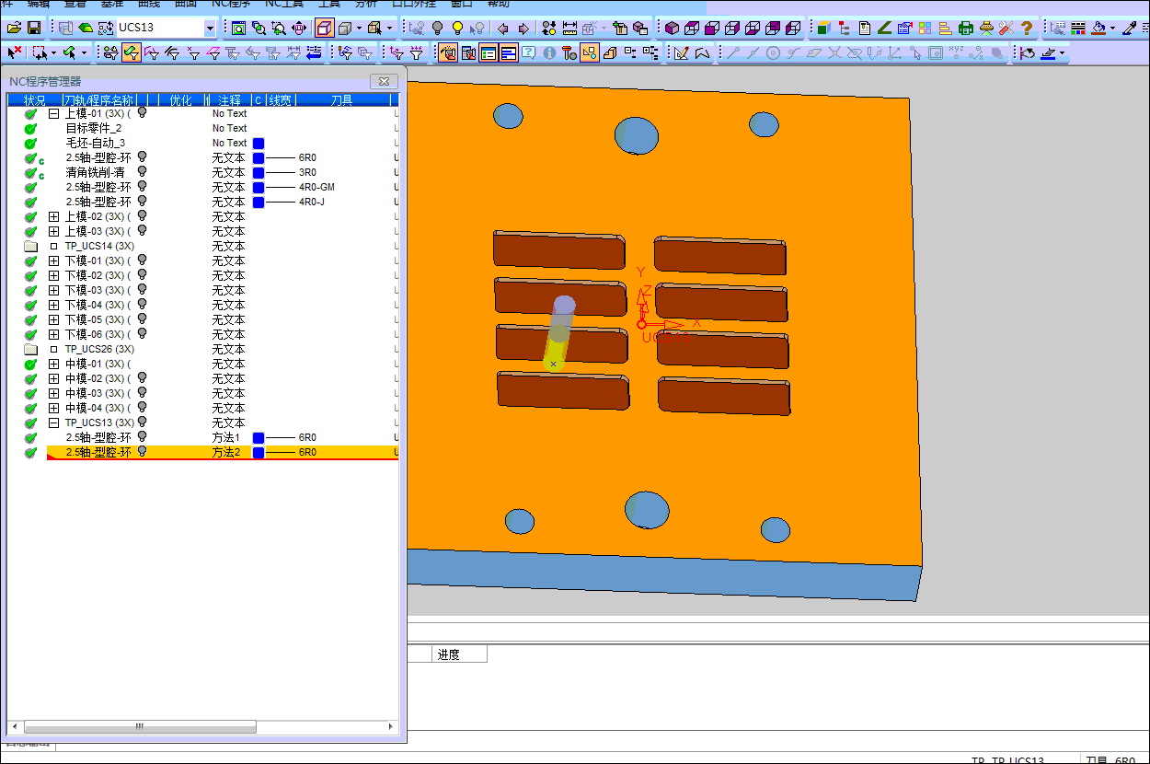1150x764 pixels.
Task: Click the yellow lit light bulb icon
Action: (x=457, y=29)
